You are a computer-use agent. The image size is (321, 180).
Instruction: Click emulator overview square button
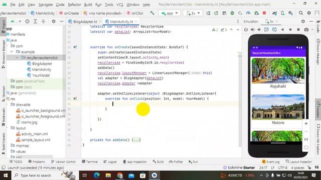[298, 29]
